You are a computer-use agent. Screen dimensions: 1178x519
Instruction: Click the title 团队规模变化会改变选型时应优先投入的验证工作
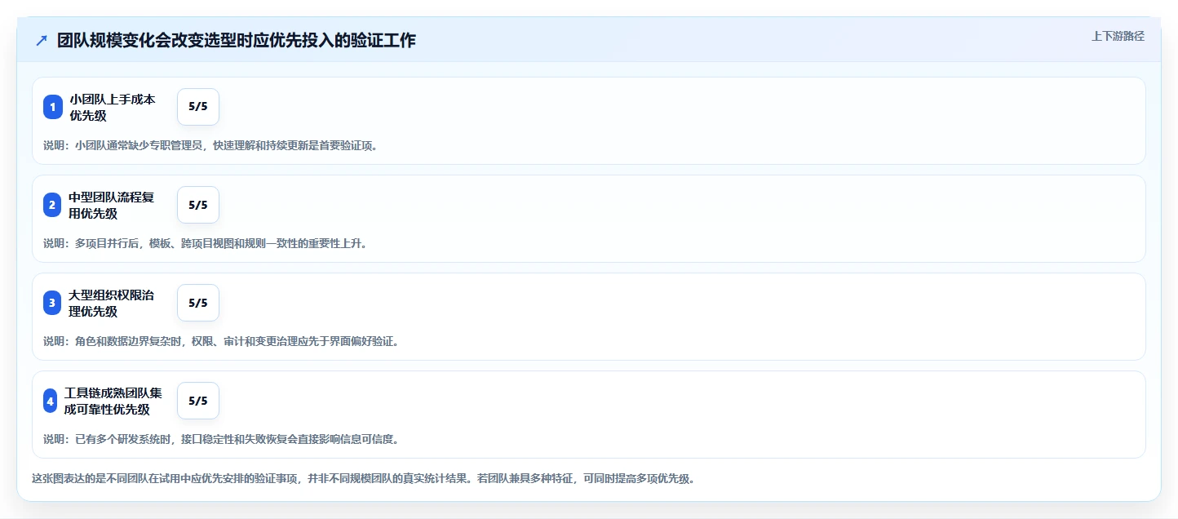pos(237,41)
